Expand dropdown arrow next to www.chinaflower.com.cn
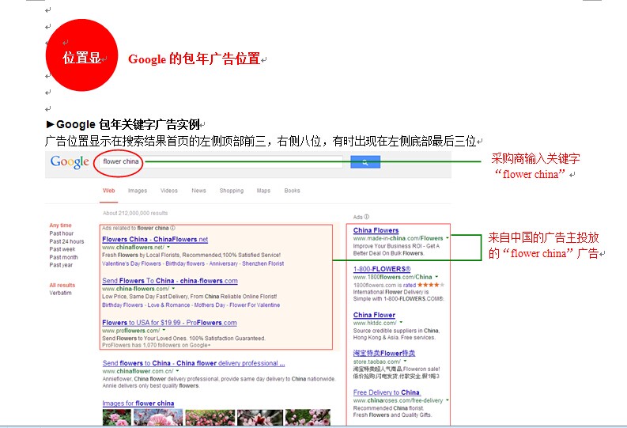The image size is (627, 428). [x=178, y=371]
